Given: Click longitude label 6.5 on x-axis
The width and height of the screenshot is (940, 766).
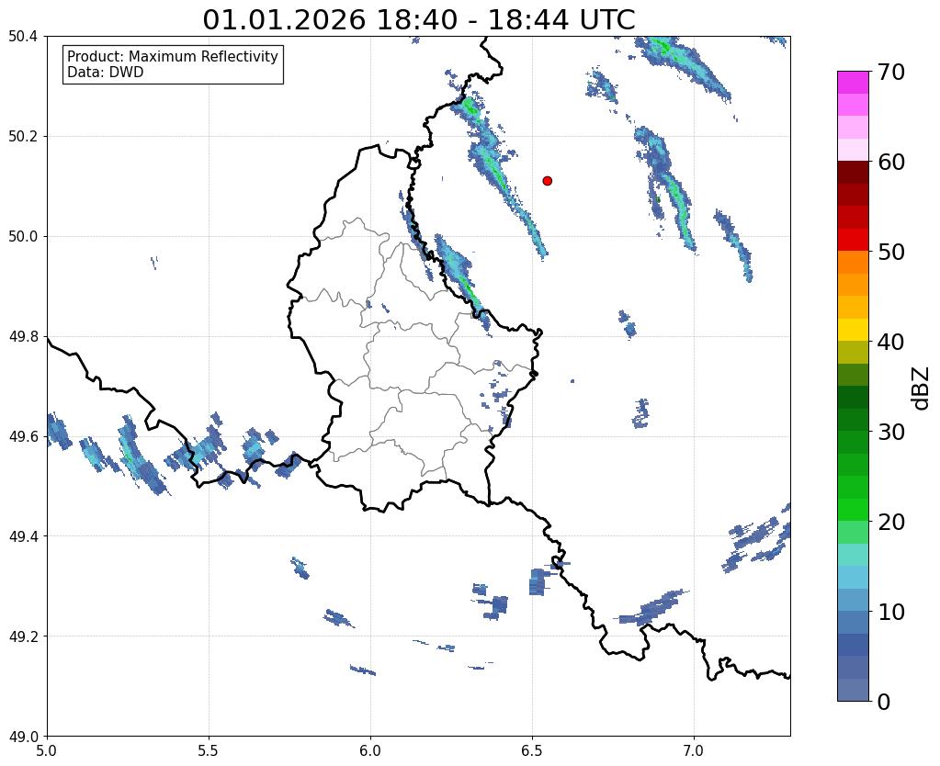Looking at the screenshot, I should pos(532,750).
